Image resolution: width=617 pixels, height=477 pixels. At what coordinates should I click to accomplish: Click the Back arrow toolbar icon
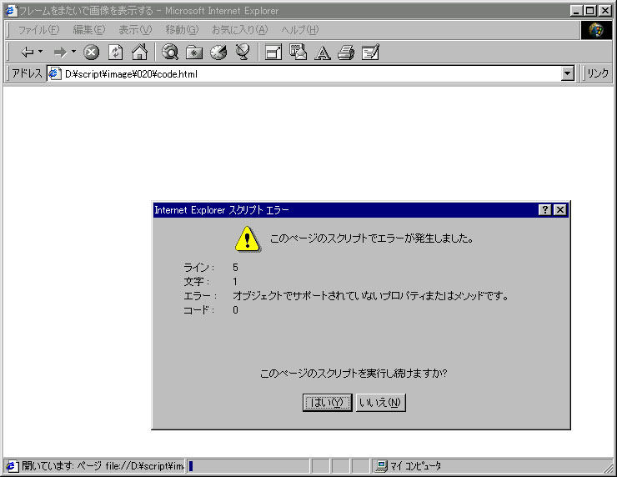pyautogui.click(x=28, y=52)
